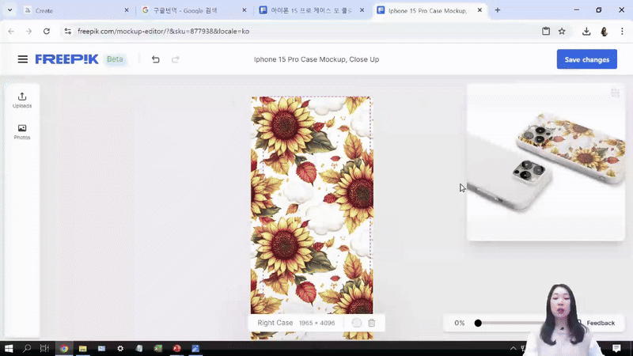Click the Save changes button
The height and width of the screenshot is (356, 633).
(x=586, y=59)
